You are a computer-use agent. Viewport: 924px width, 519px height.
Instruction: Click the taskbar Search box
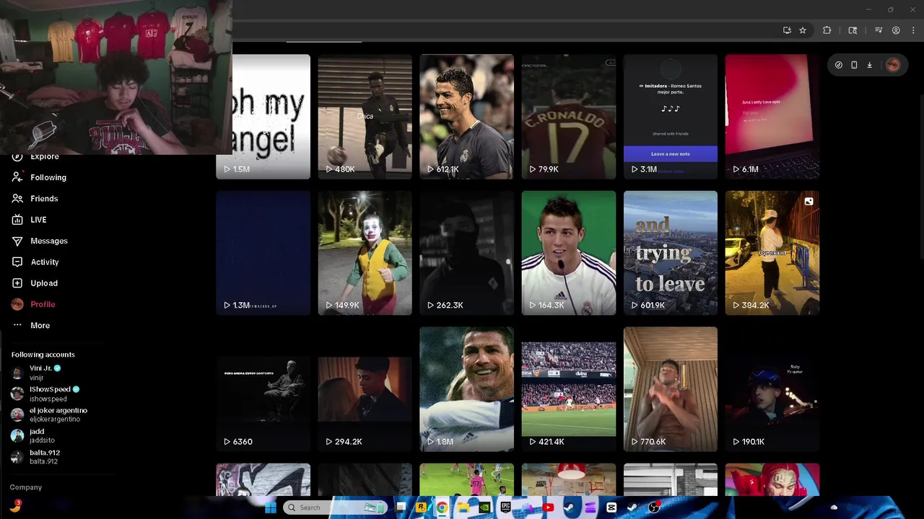pos(334,507)
